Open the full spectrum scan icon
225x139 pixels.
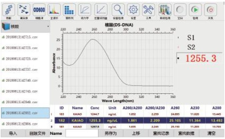(x=55, y=10)
